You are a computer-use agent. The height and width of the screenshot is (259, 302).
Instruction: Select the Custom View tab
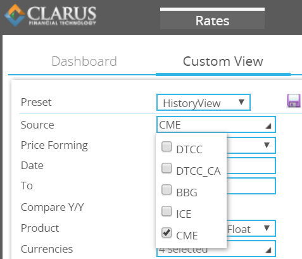(223, 61)
